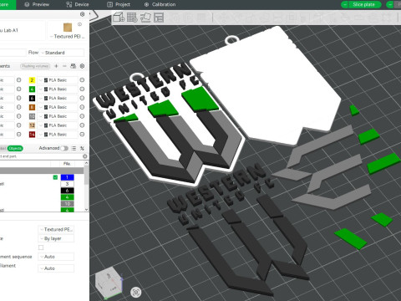Click the compare presets icon beside Advanced
This screenshot has width=401, height=301.
pos(82,148)
